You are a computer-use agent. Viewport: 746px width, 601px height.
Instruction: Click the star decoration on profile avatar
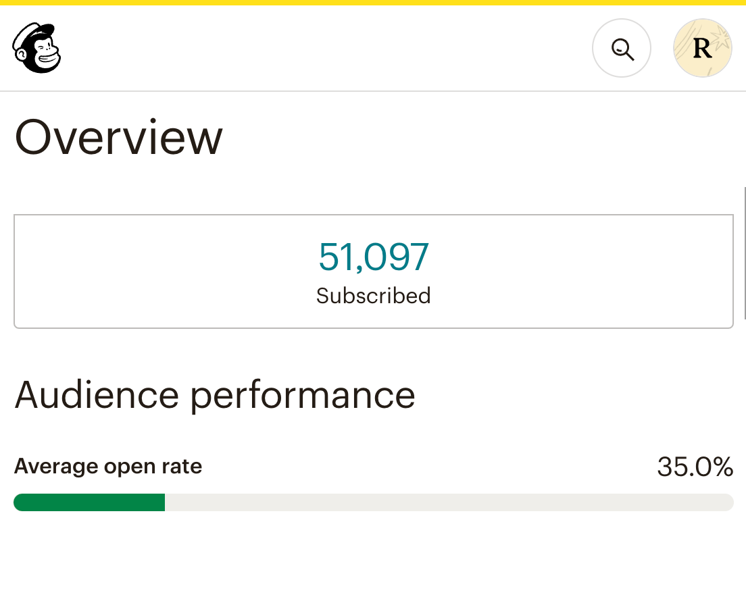[x=721, y=38]
